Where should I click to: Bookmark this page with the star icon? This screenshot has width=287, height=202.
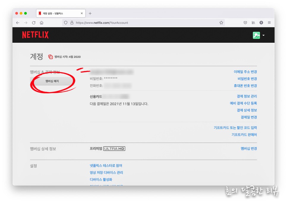[x=221, y=23]
